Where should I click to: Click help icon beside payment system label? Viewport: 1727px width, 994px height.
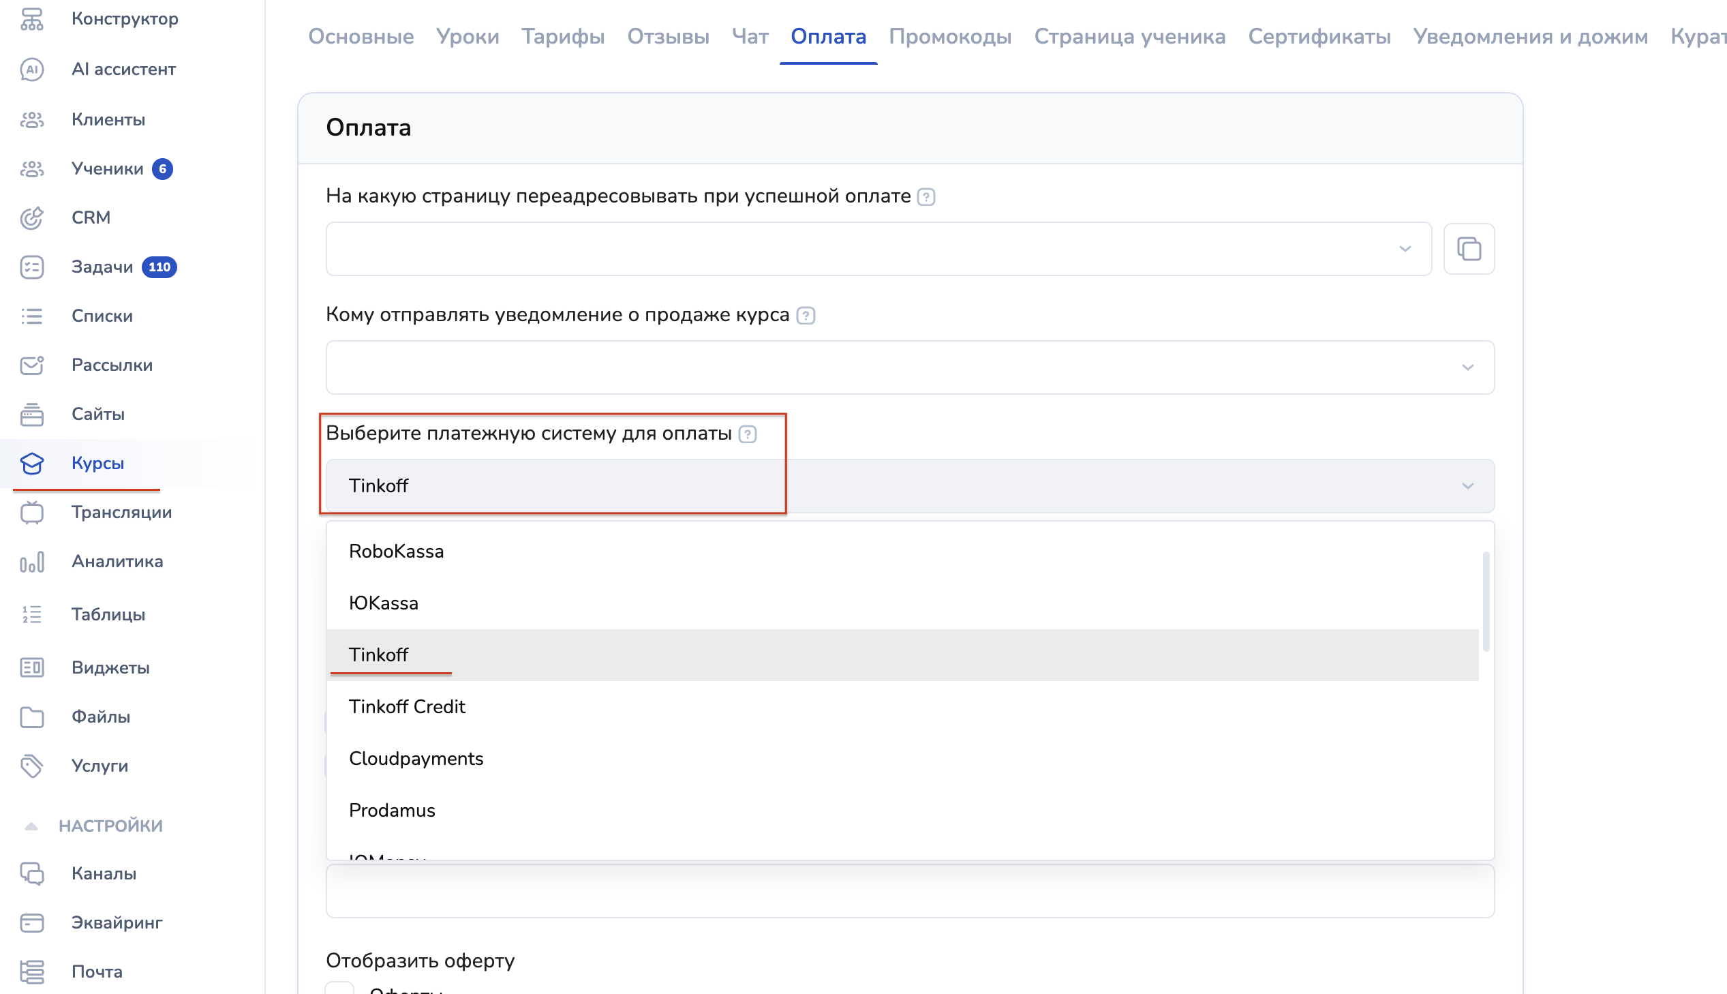pos(748,434)
